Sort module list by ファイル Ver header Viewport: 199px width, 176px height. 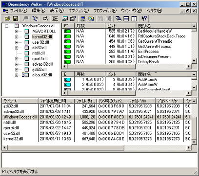tap(141, 101)
